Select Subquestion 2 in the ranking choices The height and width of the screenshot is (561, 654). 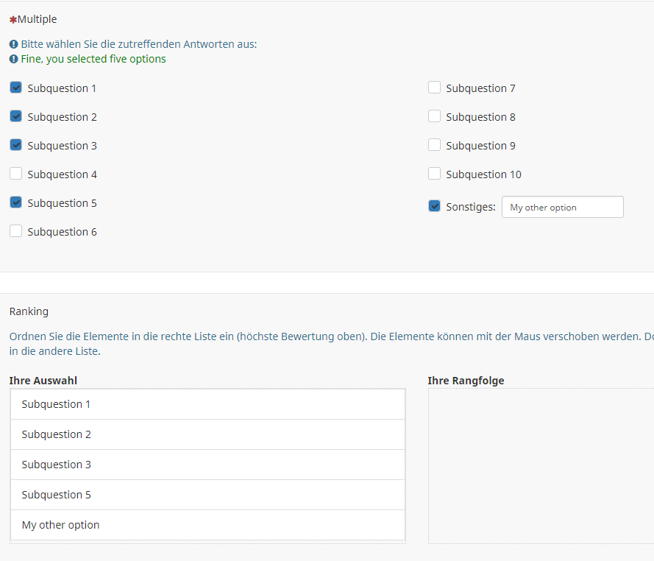click(207, 434)
